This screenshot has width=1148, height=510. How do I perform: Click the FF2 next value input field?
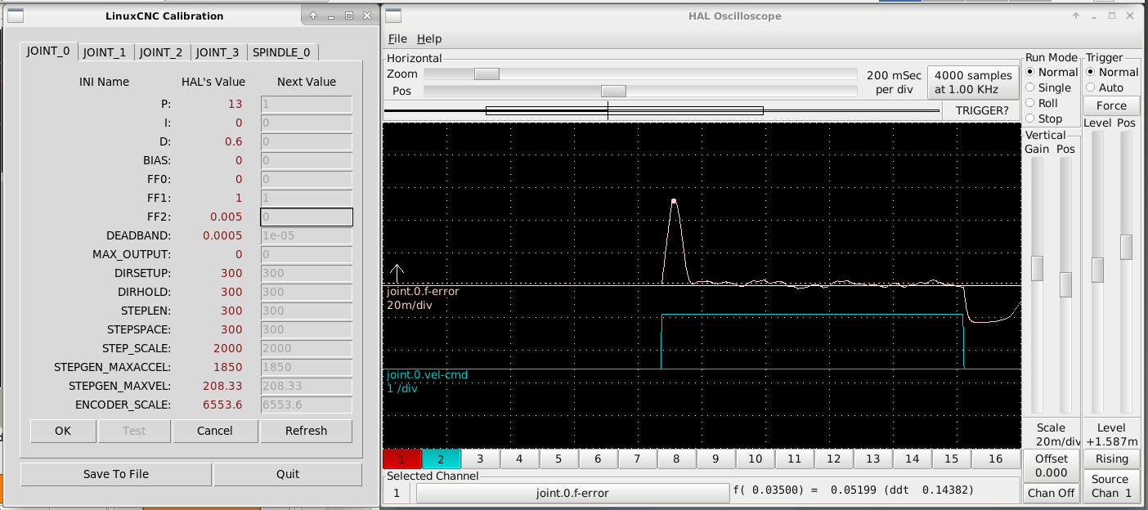[x=307, y=217]
